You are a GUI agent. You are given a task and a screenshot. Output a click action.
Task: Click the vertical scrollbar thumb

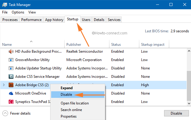189,86
